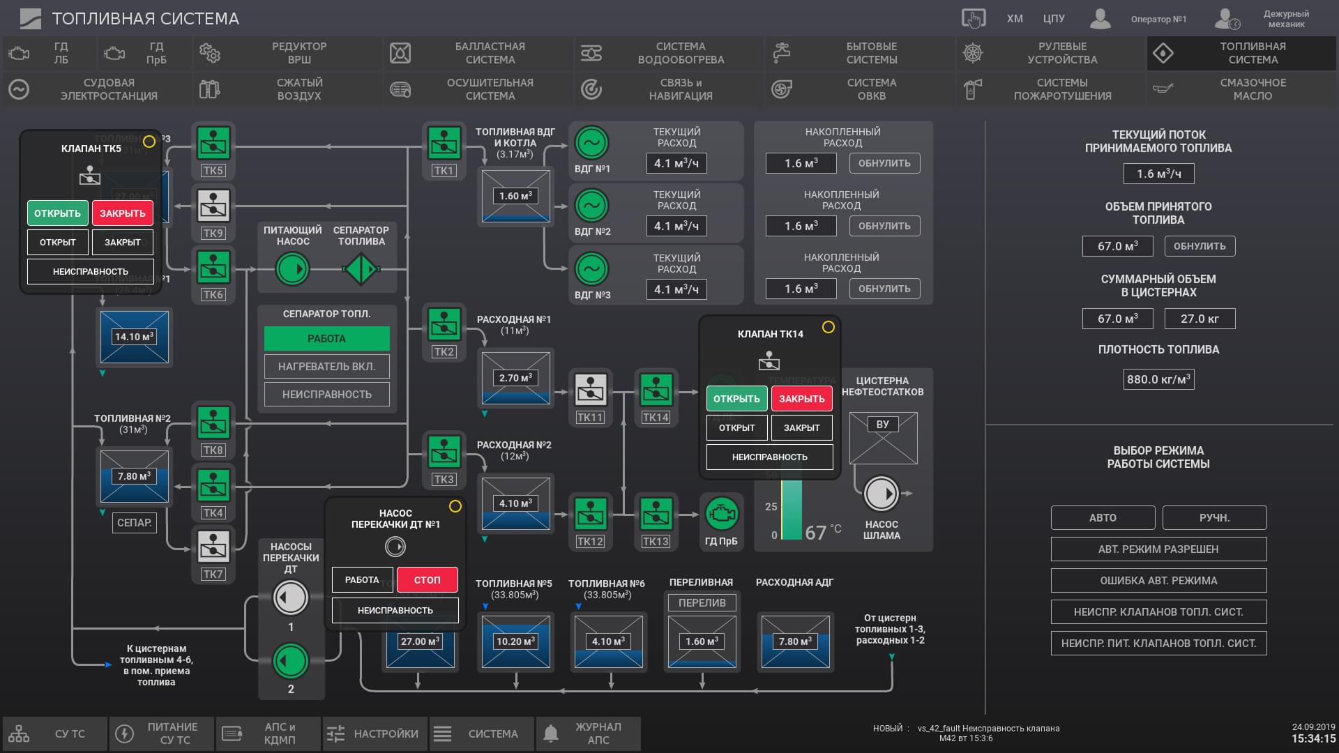Click the ГД ПрБ engine icon
1339x753 pixels.
[x=721, y=515]
